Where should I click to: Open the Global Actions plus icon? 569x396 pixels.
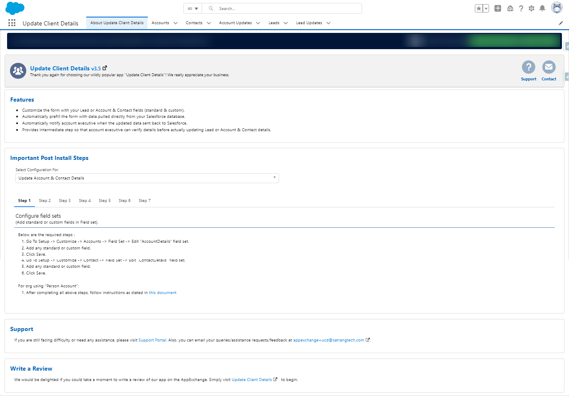coord(498,8)
